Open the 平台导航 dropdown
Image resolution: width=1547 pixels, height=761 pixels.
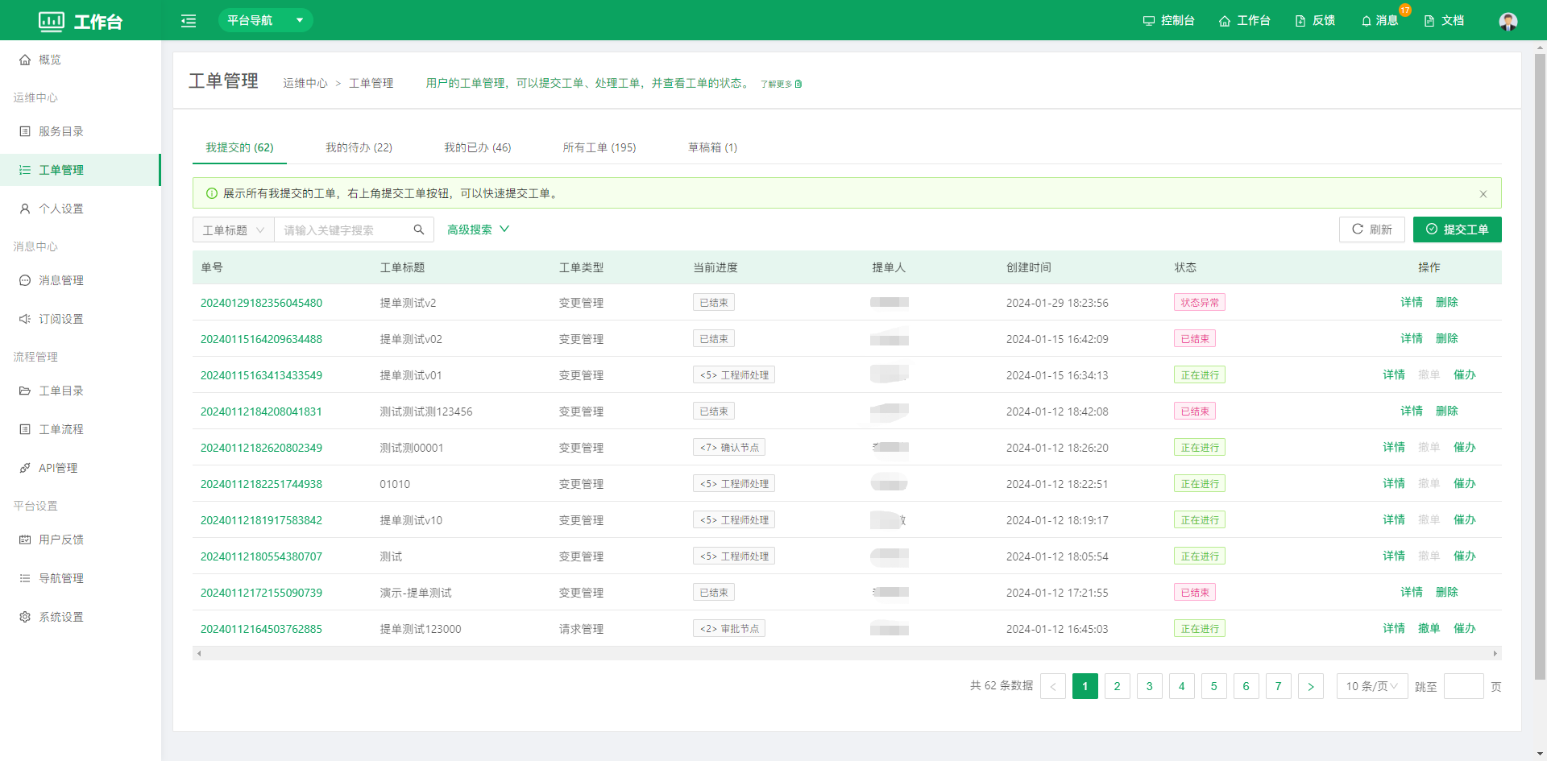[265, 20]
